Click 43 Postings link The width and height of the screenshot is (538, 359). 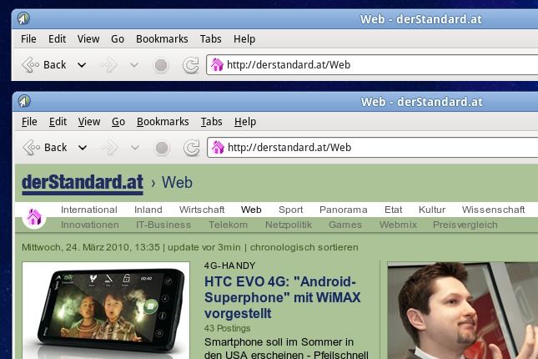pyautogui.click(x=227, y=328)
